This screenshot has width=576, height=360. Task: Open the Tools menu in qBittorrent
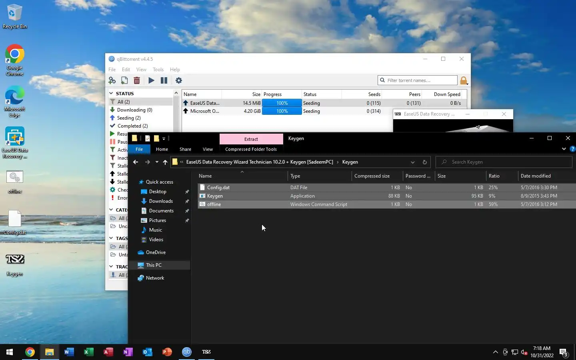click(158, 69)
